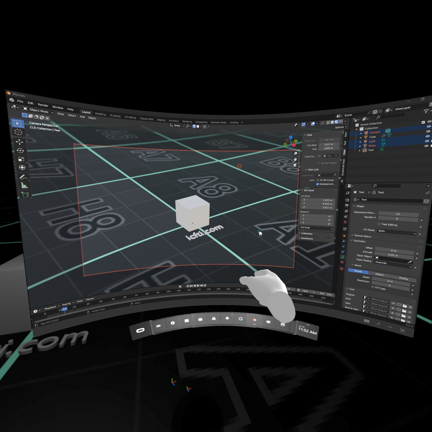Activate the Rotate tool
The height and width of the screenshot is (432, 432).
pyautogui.click(x=20, y=151)
